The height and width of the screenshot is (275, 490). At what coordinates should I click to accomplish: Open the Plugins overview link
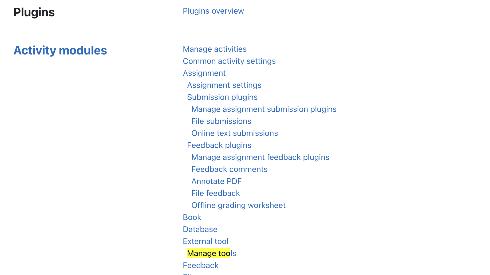coord(213,11)
